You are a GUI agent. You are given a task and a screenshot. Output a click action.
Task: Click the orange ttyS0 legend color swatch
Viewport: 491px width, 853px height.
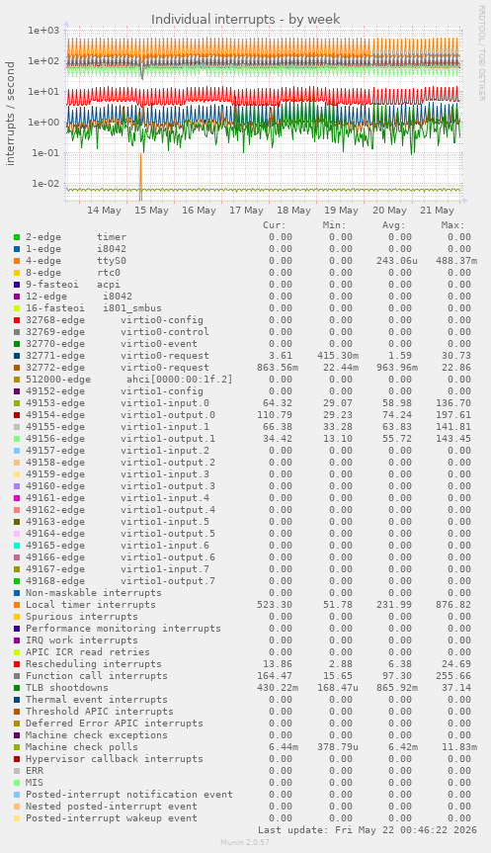(x=17, y=261)
